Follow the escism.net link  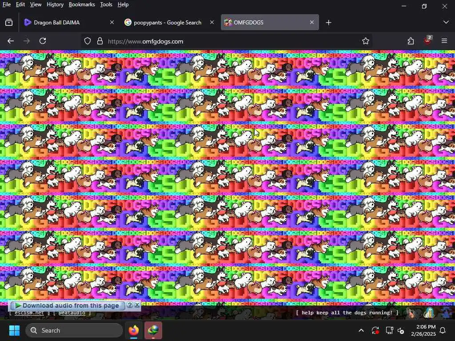pyautogui.click(x=29, y=313)
